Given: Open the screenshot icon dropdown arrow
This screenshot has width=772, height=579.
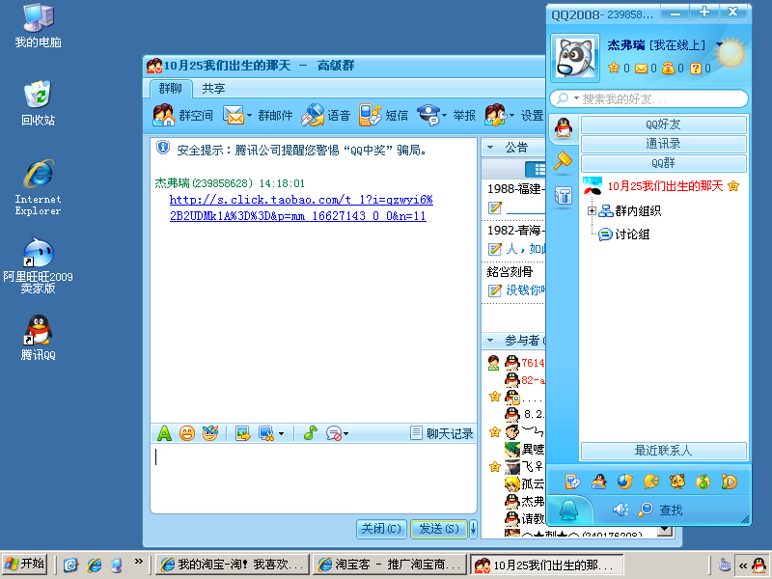Looking at the screenshot, I should click(281, 433).
